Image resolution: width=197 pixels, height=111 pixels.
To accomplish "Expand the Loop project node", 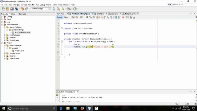I will coord(2,22).
